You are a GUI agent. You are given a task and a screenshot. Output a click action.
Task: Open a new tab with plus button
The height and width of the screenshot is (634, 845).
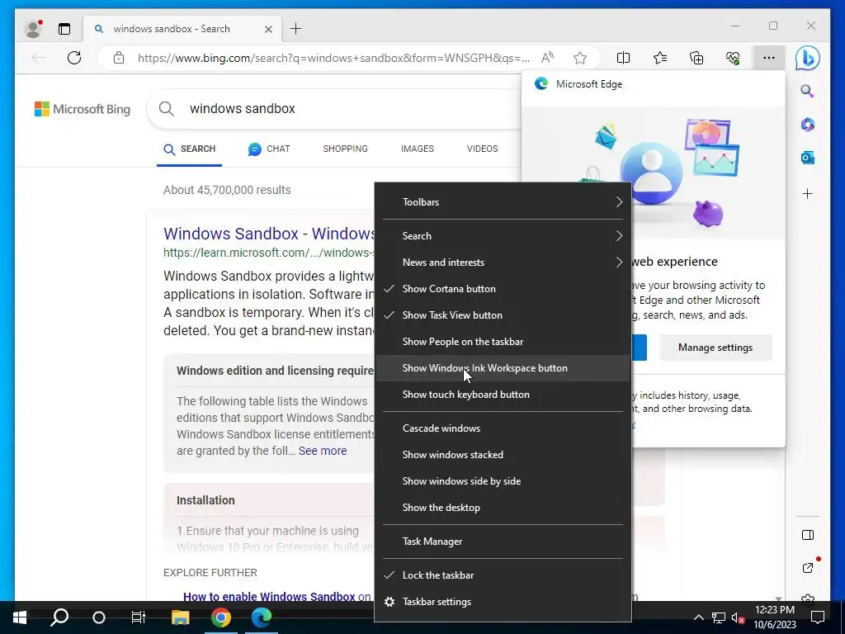pyautogui.click(x=296, y=29)
